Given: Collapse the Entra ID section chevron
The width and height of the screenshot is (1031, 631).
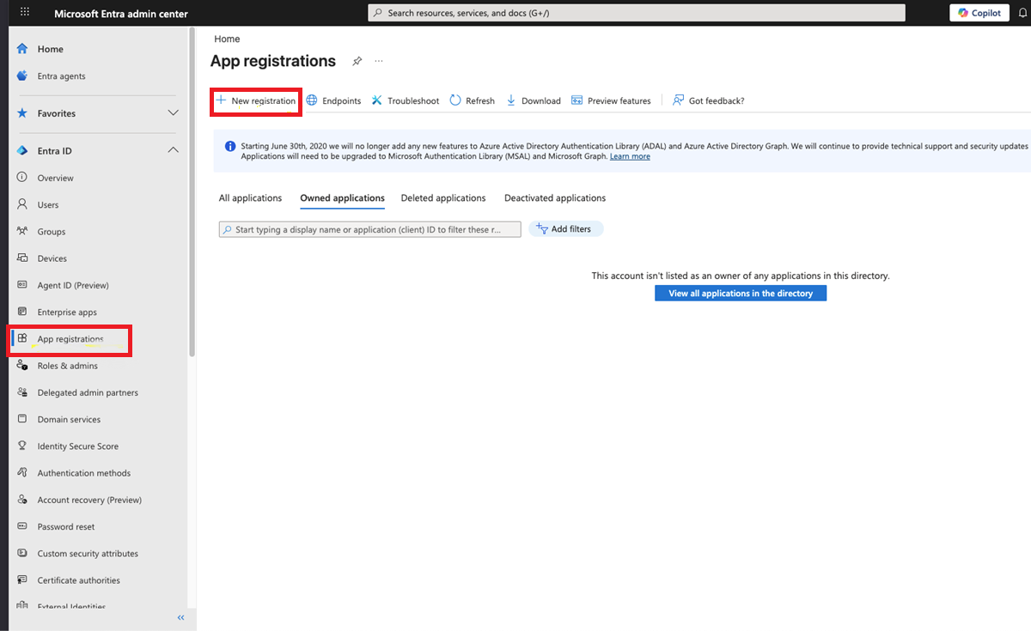Looking at the screenshot, I should tap(173, 150).
